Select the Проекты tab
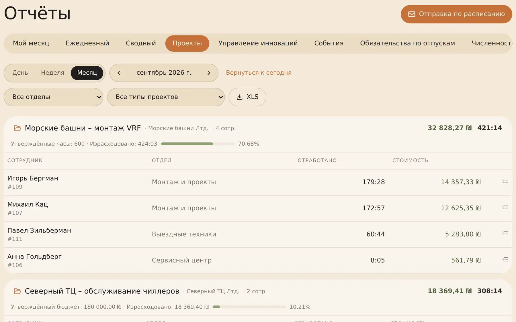The height and width of the screenshot is (322, 516). (x=187, y=43)
